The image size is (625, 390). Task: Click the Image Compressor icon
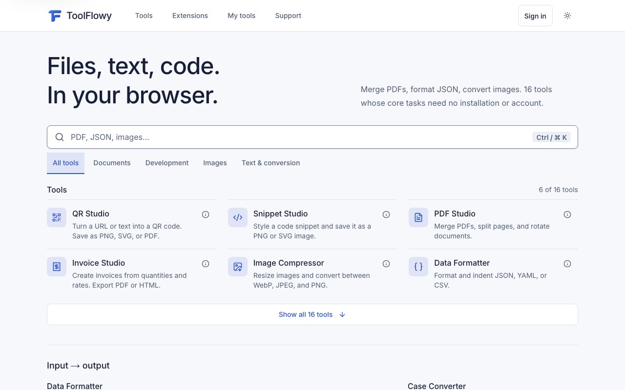[x=238, y=267]
